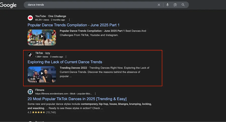Click 'contemporary, hip-hop, house, bhangra' snippet text
This screenshot has width=226, height=122.
coord(104,104)
